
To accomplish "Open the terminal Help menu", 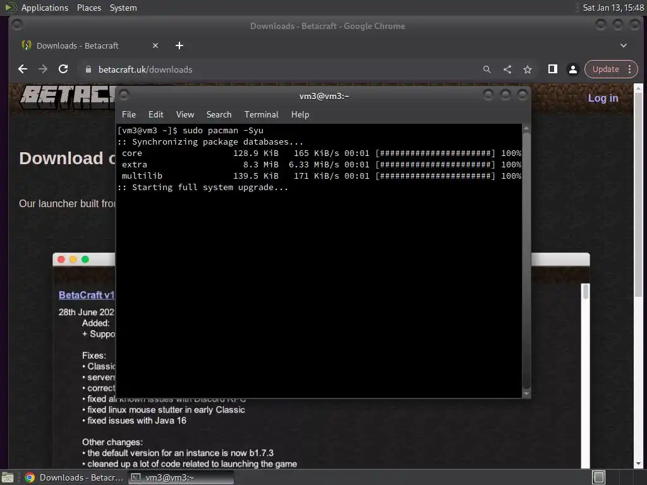I will (x=300, y=115).
